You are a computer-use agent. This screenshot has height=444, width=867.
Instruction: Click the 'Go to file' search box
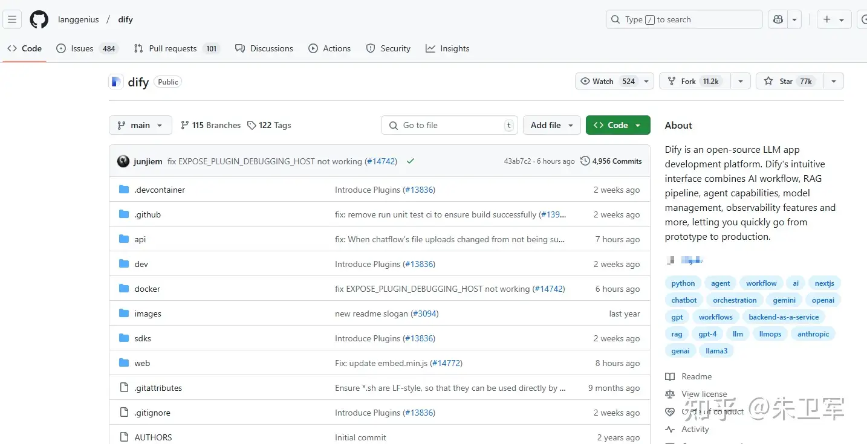(x=450, y=125)
